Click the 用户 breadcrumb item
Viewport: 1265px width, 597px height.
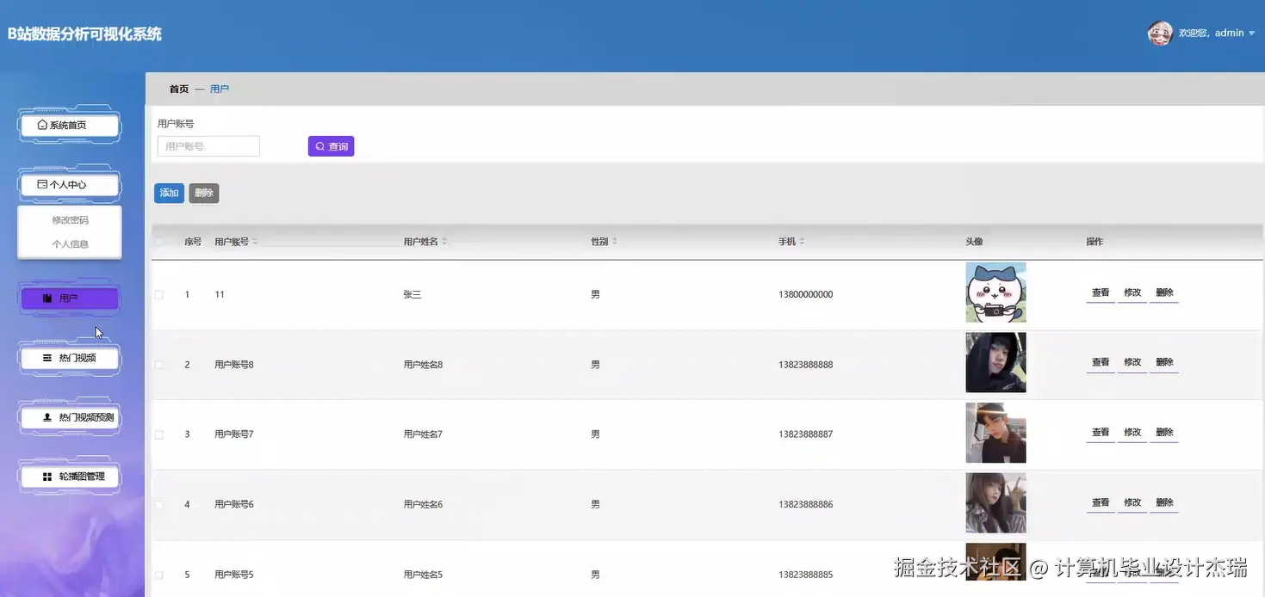click(220, 89)
